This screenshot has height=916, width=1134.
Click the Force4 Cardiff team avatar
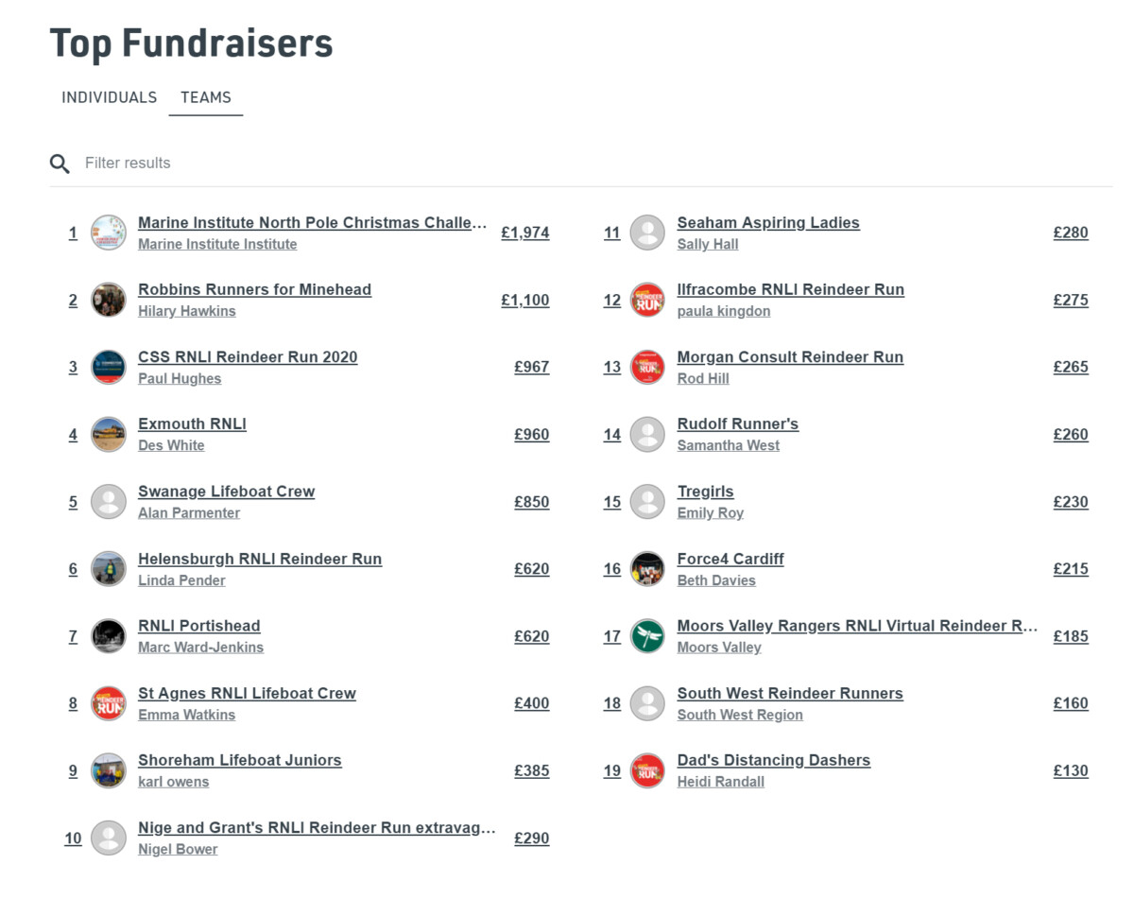point(647,569)
